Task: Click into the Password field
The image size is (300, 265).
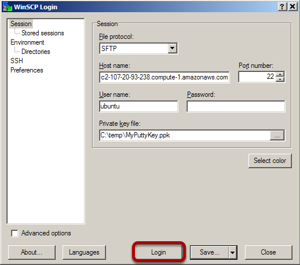Action: [x=236, y=106]
